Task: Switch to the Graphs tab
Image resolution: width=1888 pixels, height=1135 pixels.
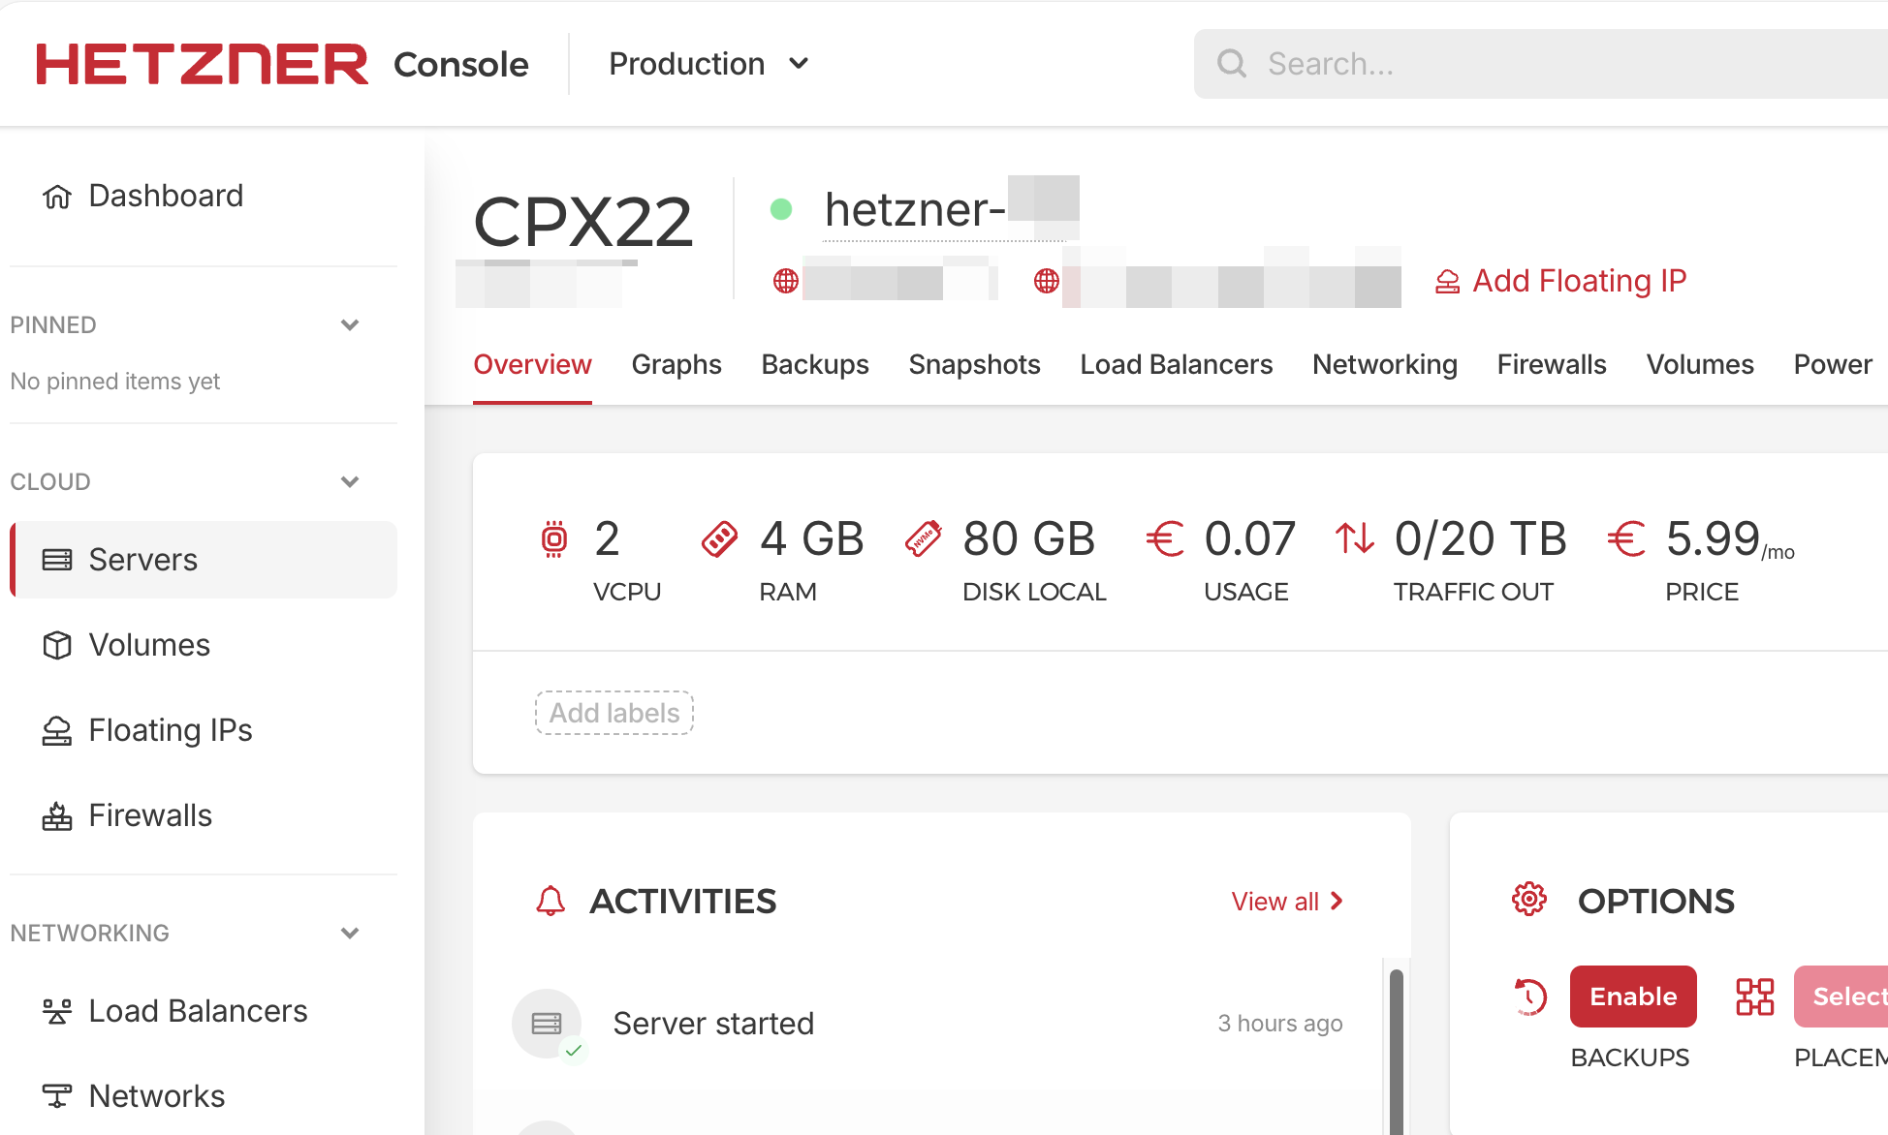Action: click(677, 364)
